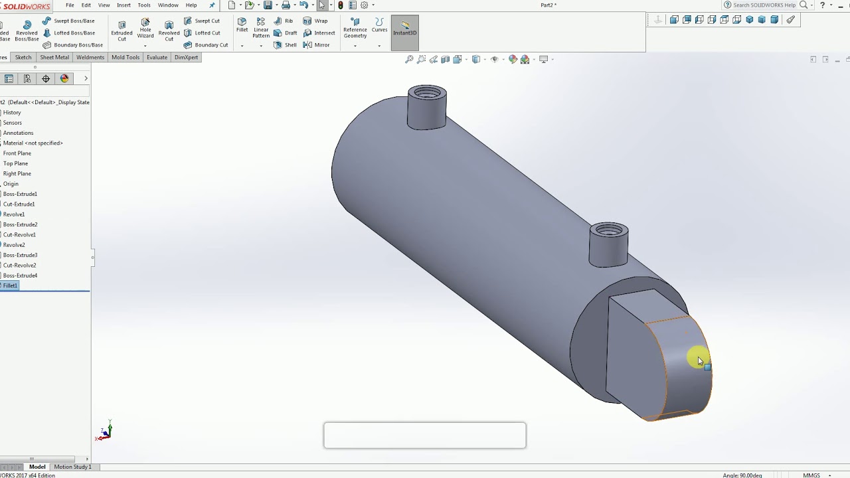Open the Hole Wizard dropdown arrow
This screenshot has width=850, height=478.
145,46
